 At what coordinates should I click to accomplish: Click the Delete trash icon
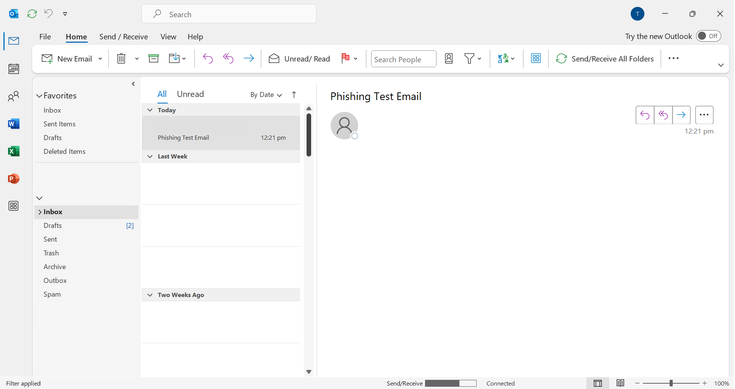click(x=121, y=58)
